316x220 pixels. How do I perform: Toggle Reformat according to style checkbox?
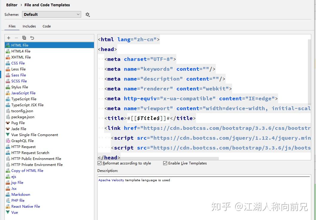coord(100,163)
